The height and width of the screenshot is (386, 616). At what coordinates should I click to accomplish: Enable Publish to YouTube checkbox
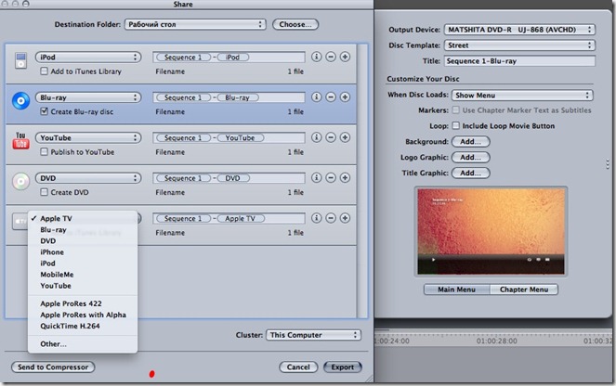click(x=44, y=152)
